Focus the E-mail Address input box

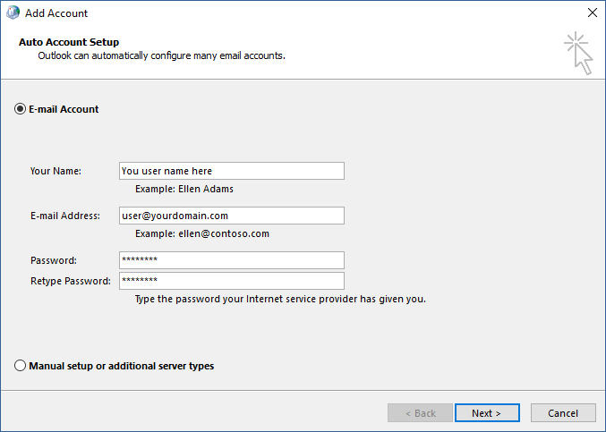click(231, 216)
